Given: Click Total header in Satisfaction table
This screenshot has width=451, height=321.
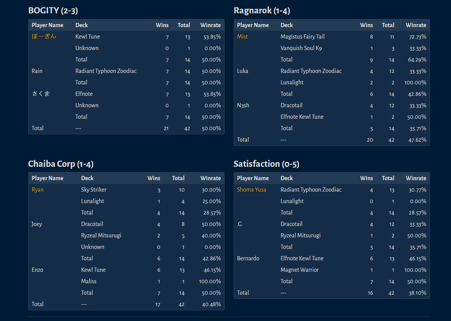Looking at the screenshot, I should coord(388,178).
